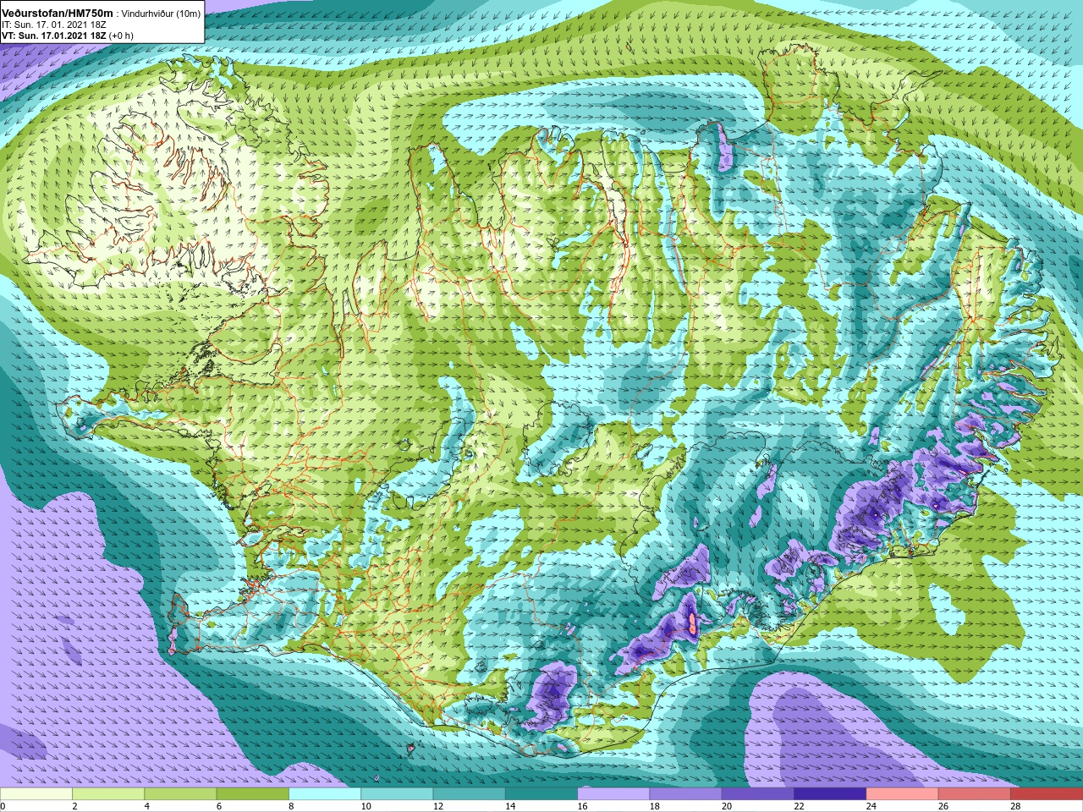This screenshot has width=1083, height=812.
Task: Click the 22–24 m/s deep indigo legend swatch
Action: (x=830, y=794)
